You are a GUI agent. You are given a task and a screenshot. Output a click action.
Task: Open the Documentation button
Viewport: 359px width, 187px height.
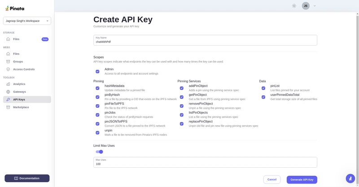click(x=27, y=178)
